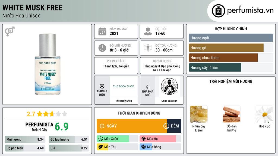Select the Mùa Đông season bar

click(160, 147)
